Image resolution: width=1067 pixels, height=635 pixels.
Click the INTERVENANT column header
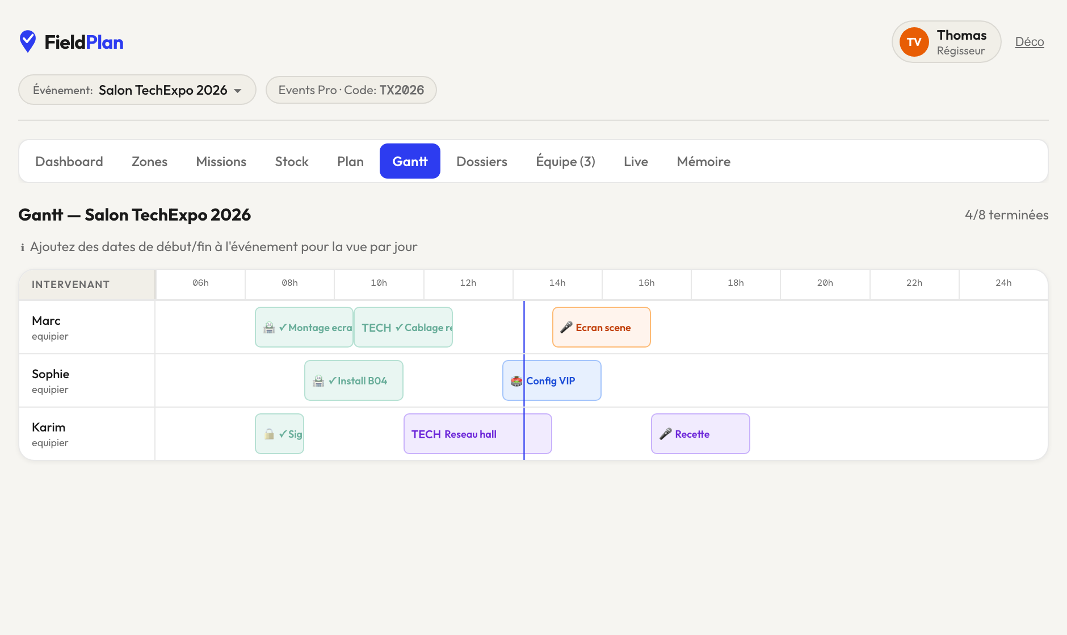coord(87,285)
